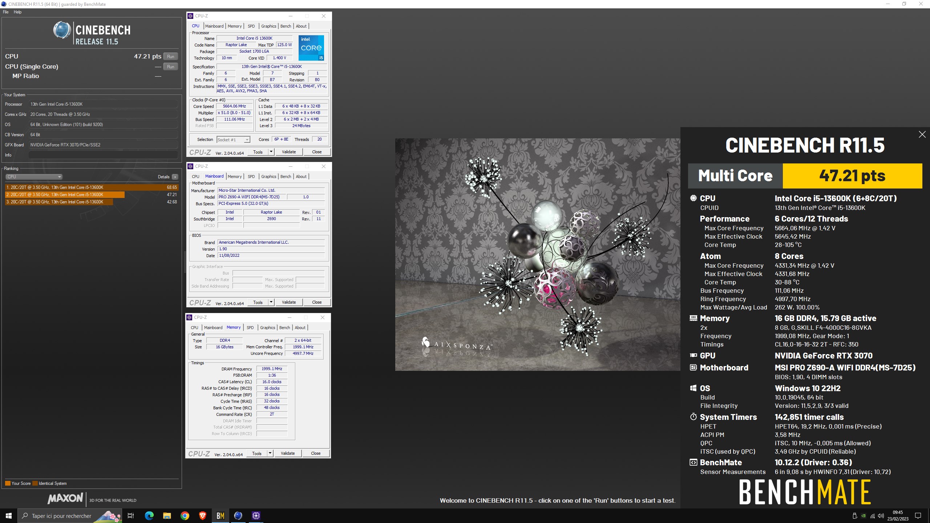The image size is (930, 523).
Task: Open the Cinebench Help menu
Action: [17, 12]
